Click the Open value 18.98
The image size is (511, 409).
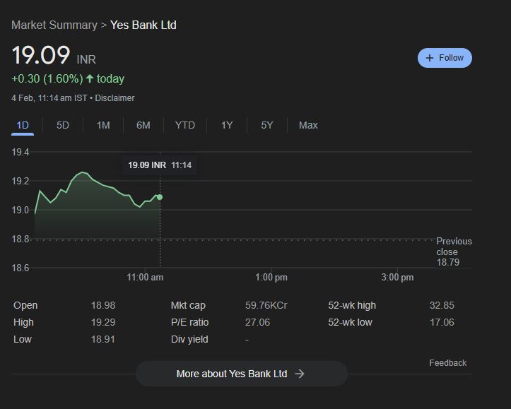(103, 305)
